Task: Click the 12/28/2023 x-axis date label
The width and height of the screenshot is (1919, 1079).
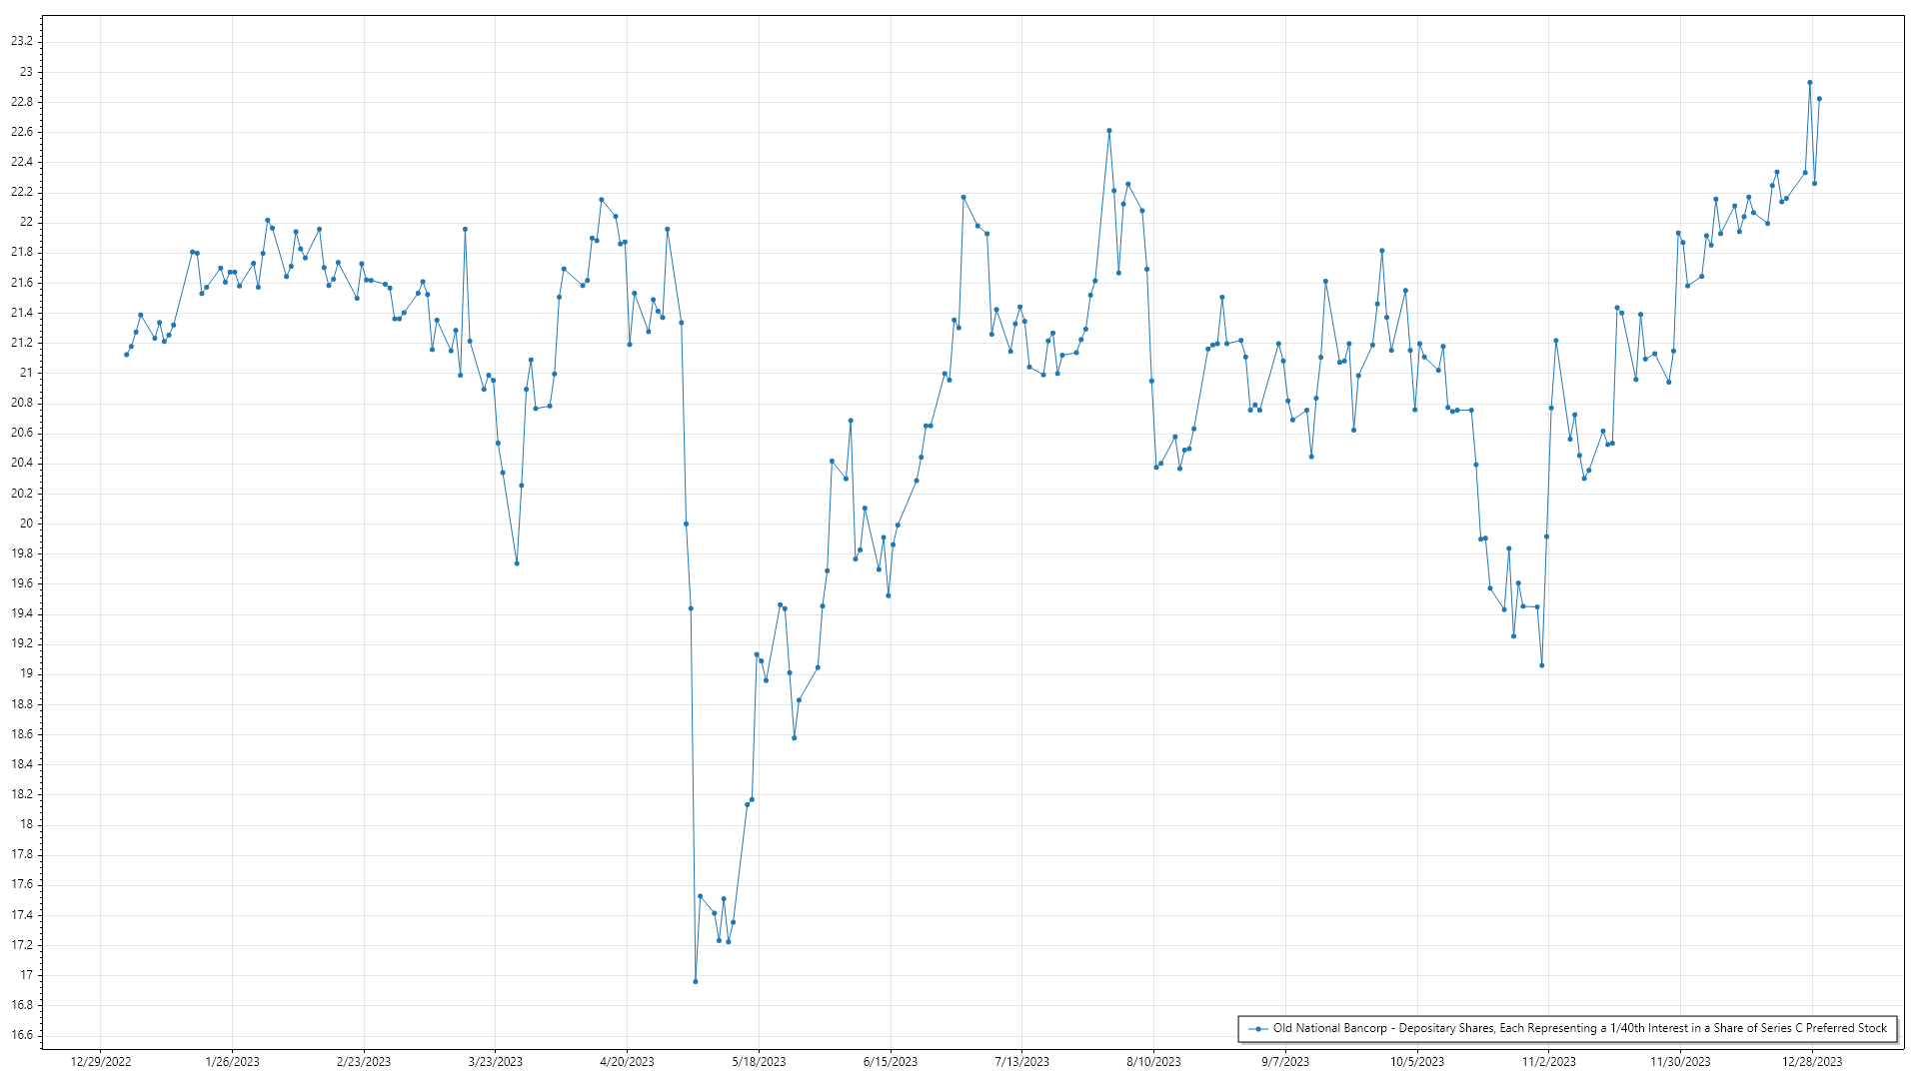Action: 1812,1061
